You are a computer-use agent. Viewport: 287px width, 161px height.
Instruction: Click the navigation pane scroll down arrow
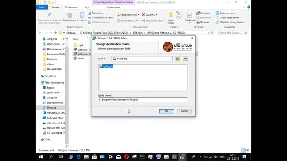click(67, 146)
